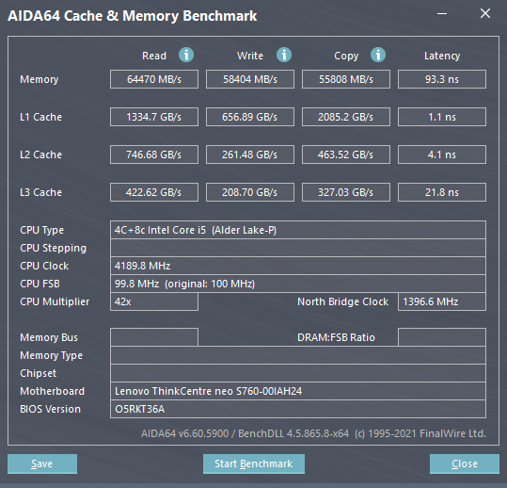Close window with the X icon
The image size is (507, 488).
pos(485,13)
